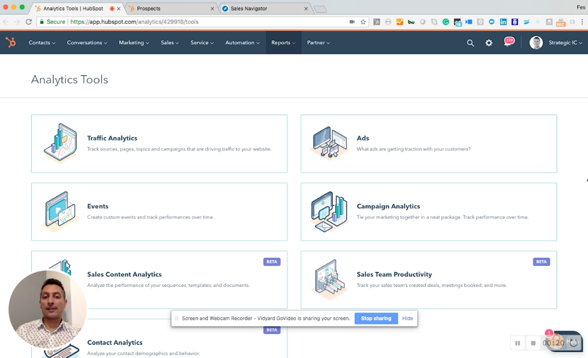Expand the Contacts dropdown menu
Screen dimensions: 588x358
42,43
